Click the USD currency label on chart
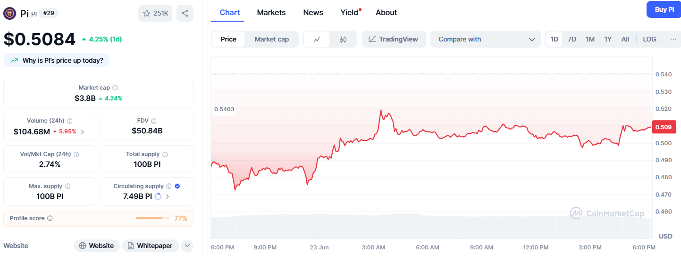 pos(665,236)
